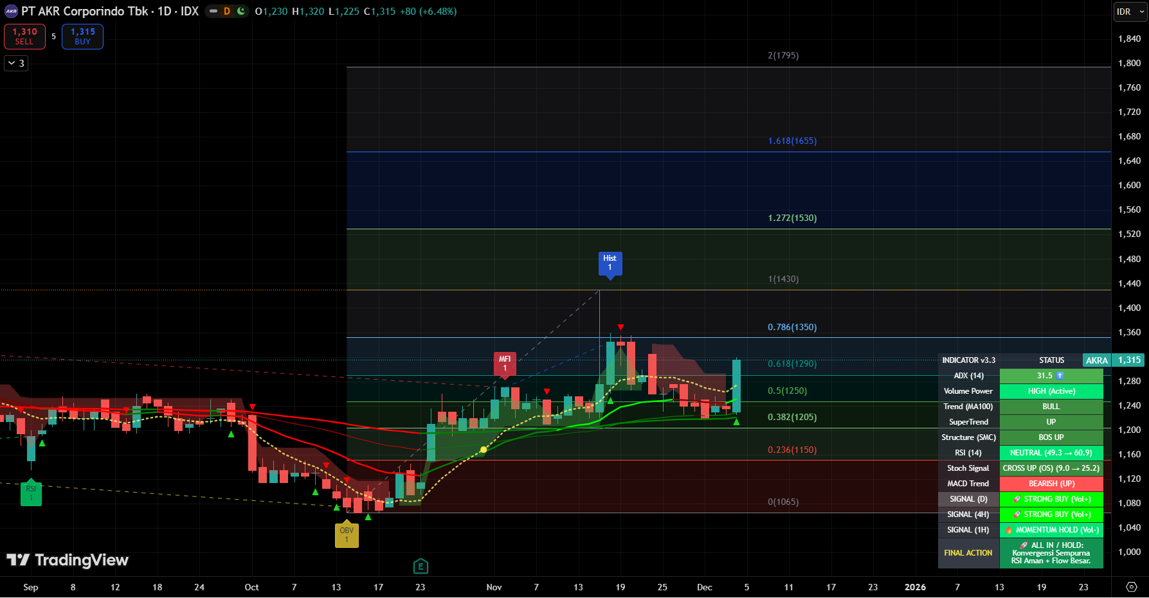
Task: Click the green crescent moon session icon
Action: coord(241,12)
